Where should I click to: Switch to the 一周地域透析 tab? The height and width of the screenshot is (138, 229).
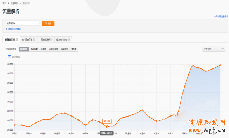point(46,40)
